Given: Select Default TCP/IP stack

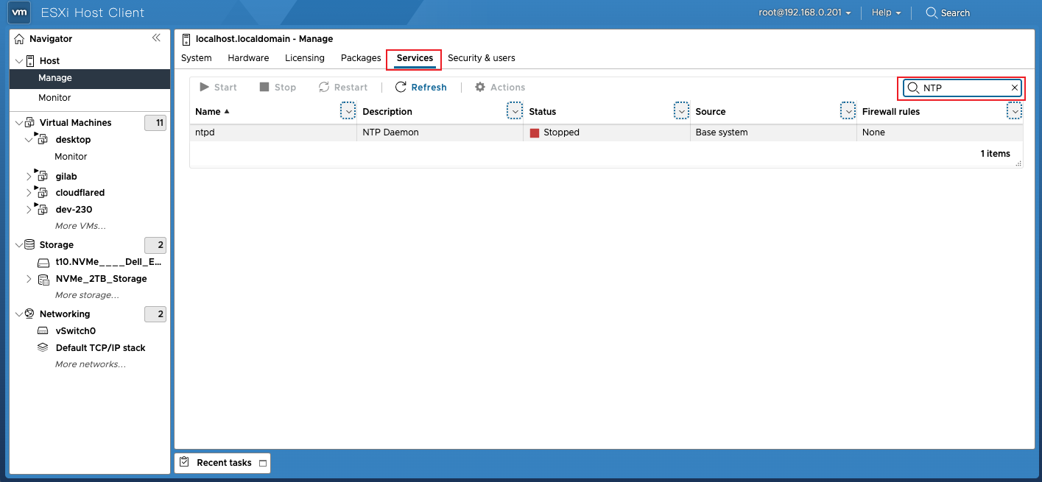Looking at the screenshot, I should [x=100, y=348].
